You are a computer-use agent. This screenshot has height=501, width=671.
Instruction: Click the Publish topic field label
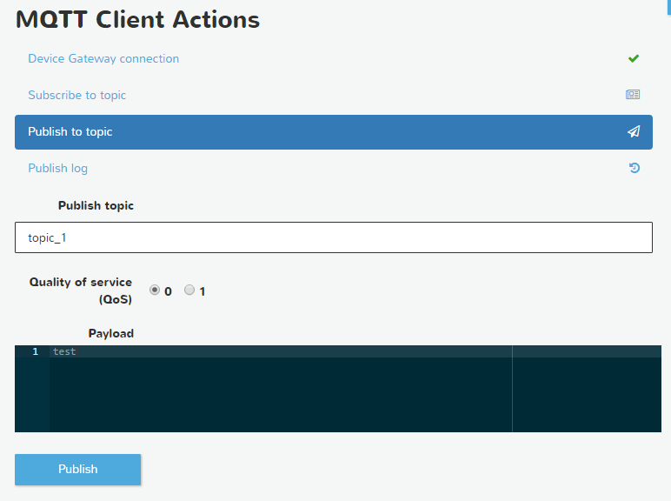coord(96,206)
